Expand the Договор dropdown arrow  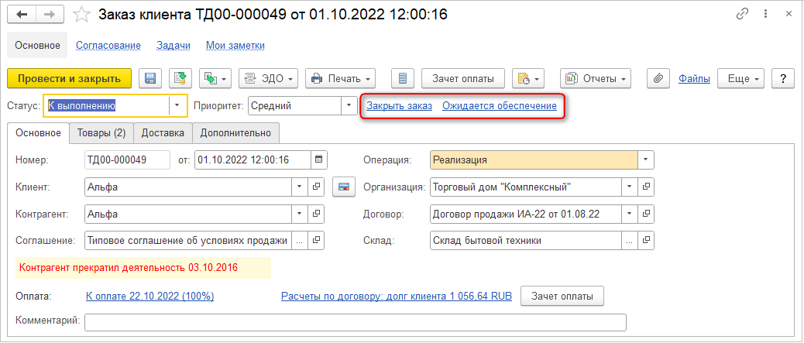click(630, 213)
